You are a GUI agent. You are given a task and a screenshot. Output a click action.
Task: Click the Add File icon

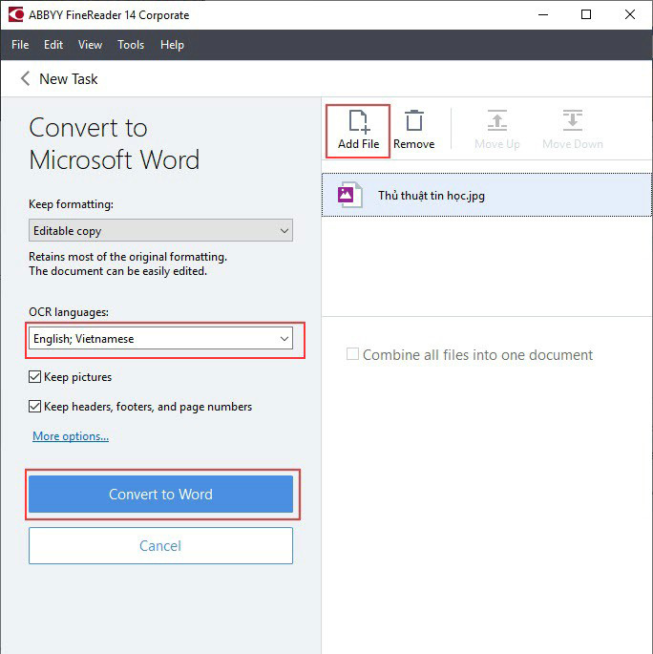click(x=358, y=121)
